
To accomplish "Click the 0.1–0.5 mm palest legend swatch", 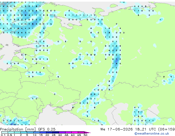I will pos(5,132).
